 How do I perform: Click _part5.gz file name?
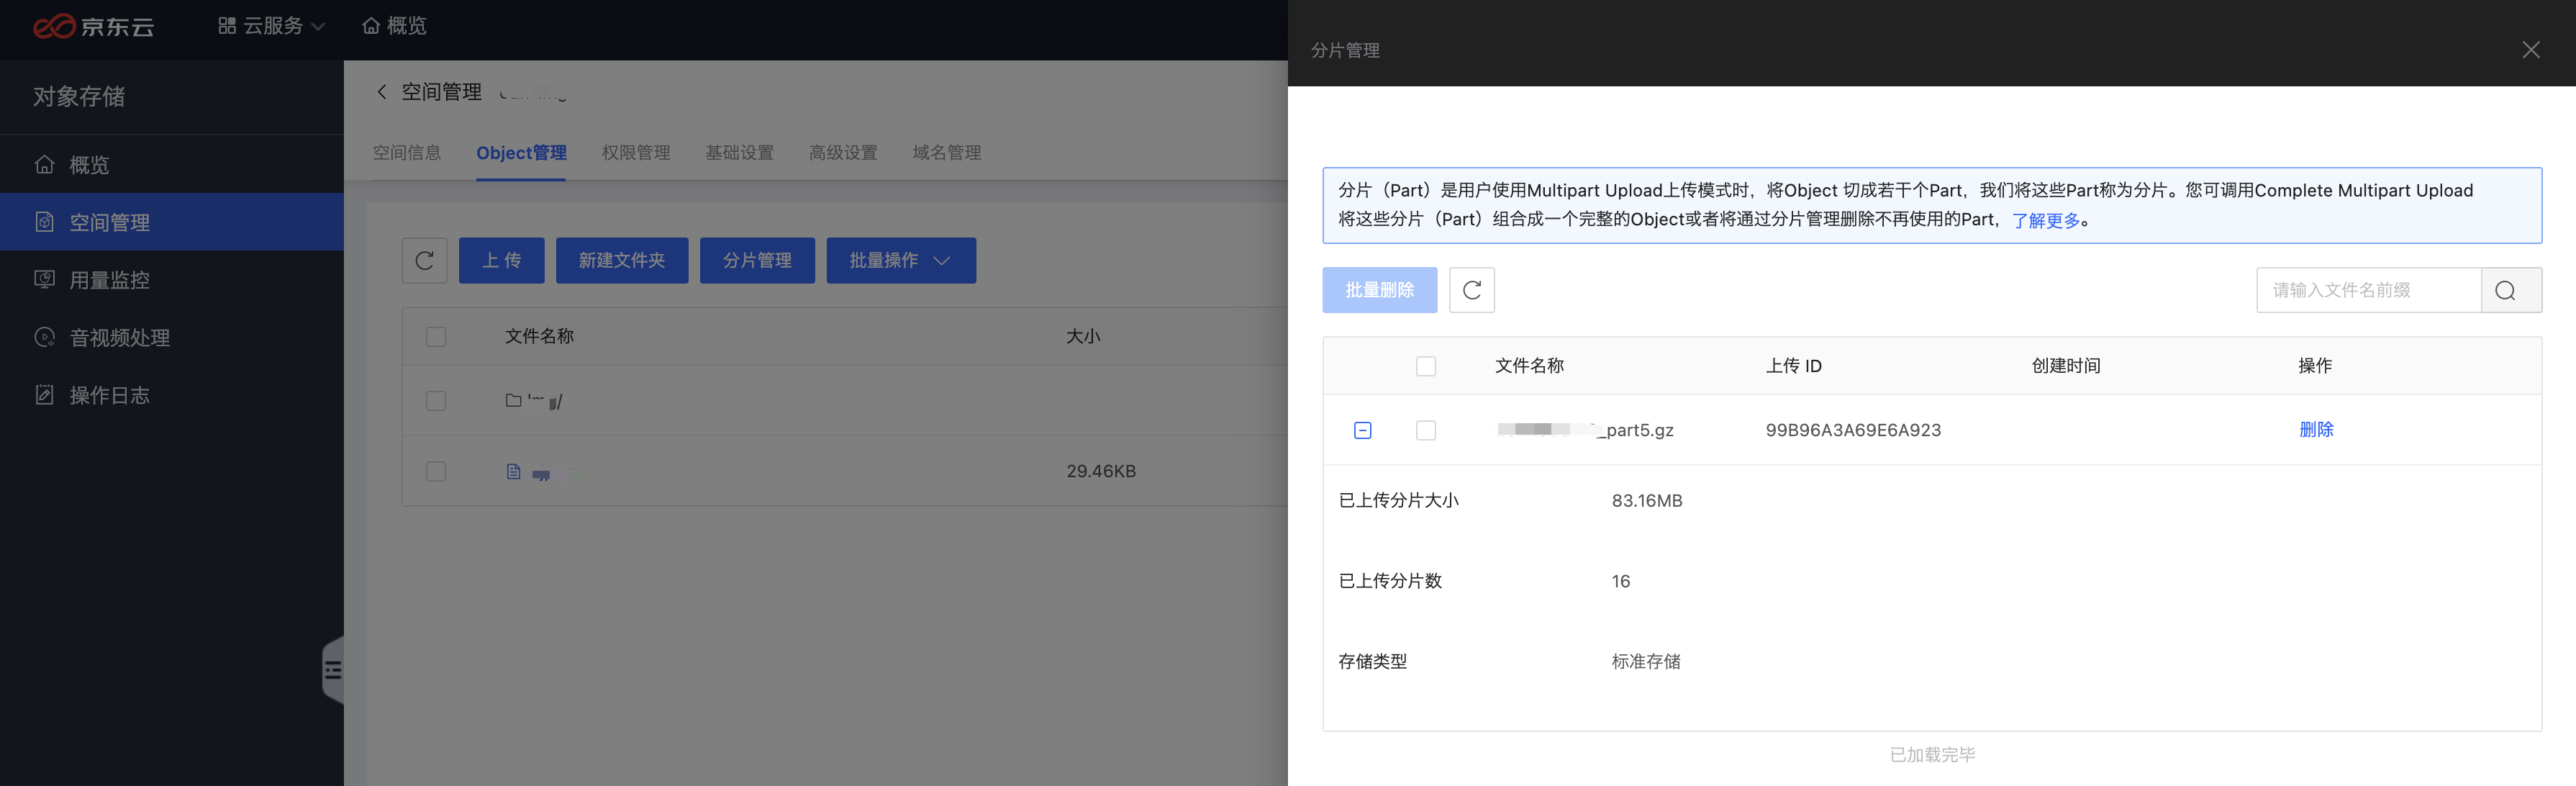1586,430
